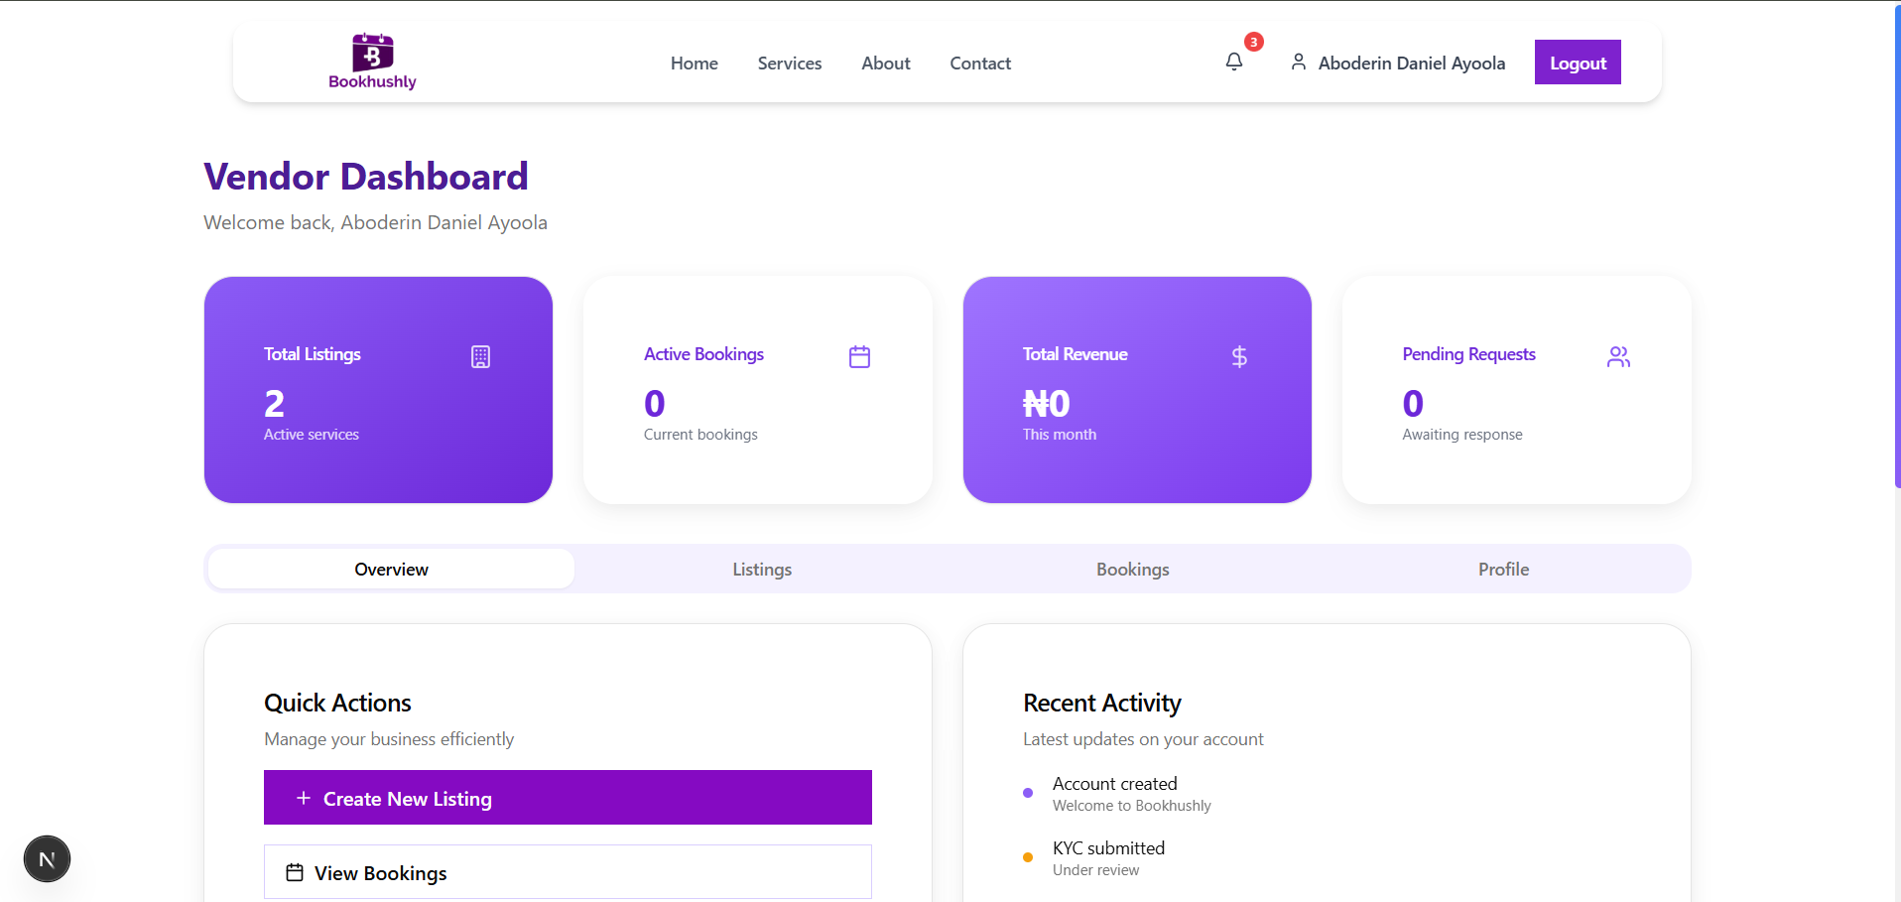Screen dimensions: 1901x902
Task: Click the building icon on Total Listings card
Action: coord(480,356)
